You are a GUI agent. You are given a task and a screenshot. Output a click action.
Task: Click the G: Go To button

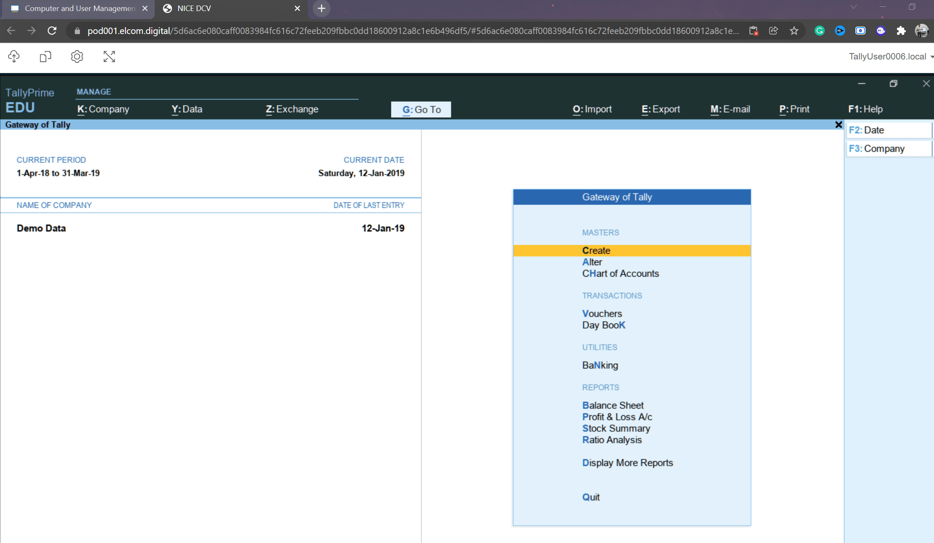[x=421, y=110]
